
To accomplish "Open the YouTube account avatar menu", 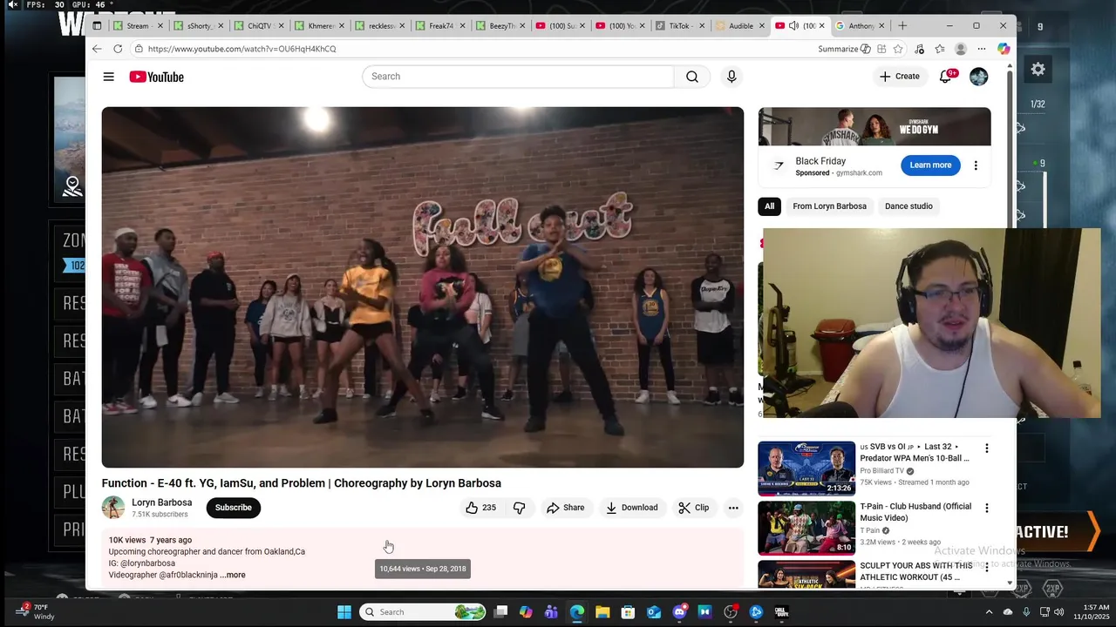I will [979, 77].
